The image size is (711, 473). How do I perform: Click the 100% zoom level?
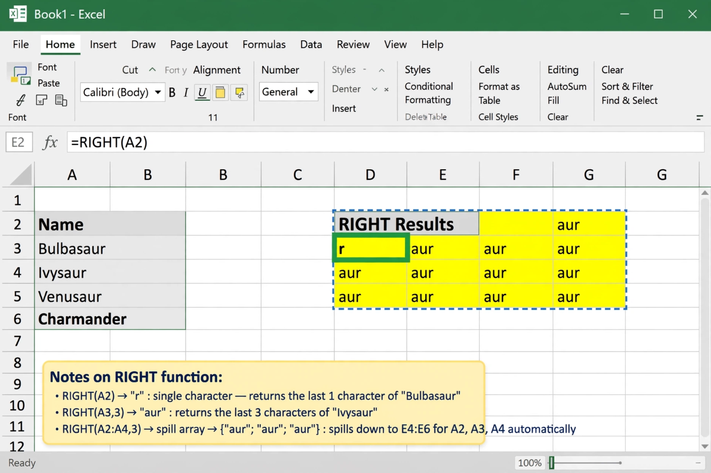pyautogui.click(x=530, y=463)
